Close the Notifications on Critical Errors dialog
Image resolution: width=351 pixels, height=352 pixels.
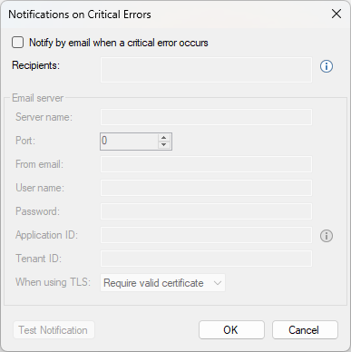click(336, 14)
